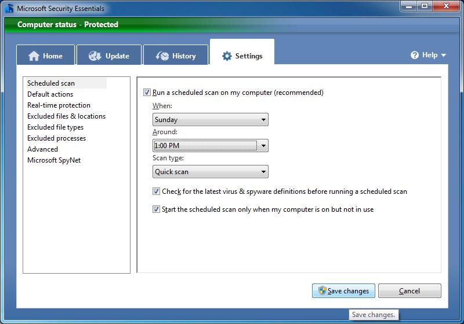Open the When day dropdown showing Sunday
The width and height of the screenshot is (464, 324).
pos(211,120)
